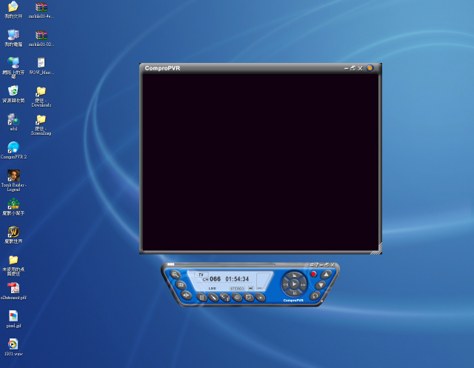Minimize the ComproPVR control panel
This screenshot has width=474, height=368.
(x=321, y=265)
